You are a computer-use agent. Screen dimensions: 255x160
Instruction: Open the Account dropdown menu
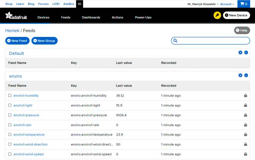point(227,4)
